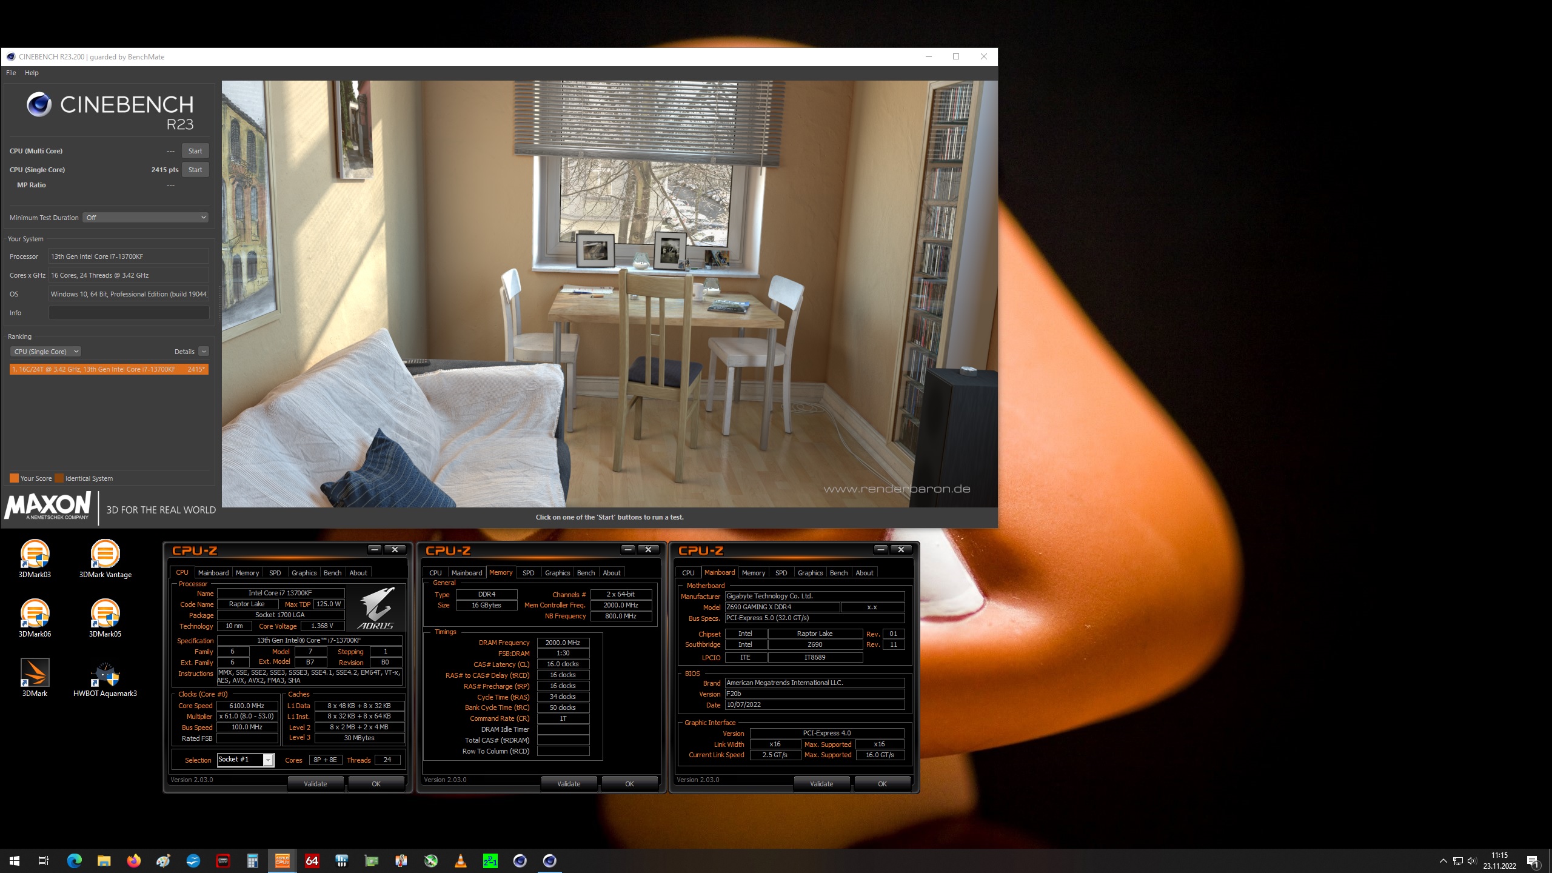The height and width of the screenshot is (873, 1552).
Task: Expand the Socket #1 selection in CPU-Z
Action: (x=267, y=760)
